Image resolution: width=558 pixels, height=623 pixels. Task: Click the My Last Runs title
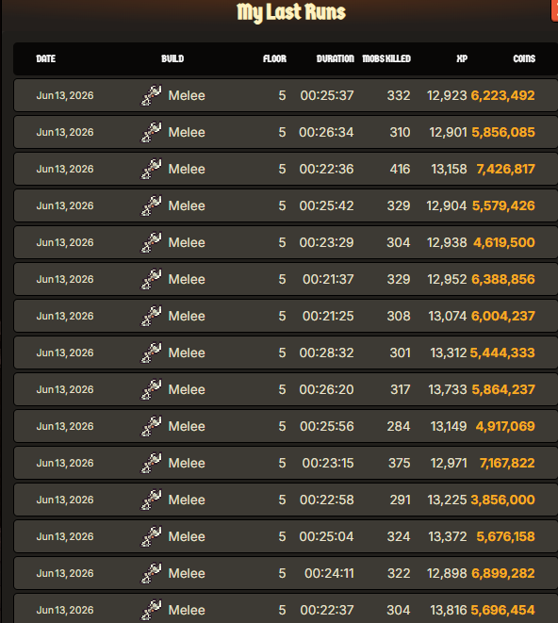(291, 12)
